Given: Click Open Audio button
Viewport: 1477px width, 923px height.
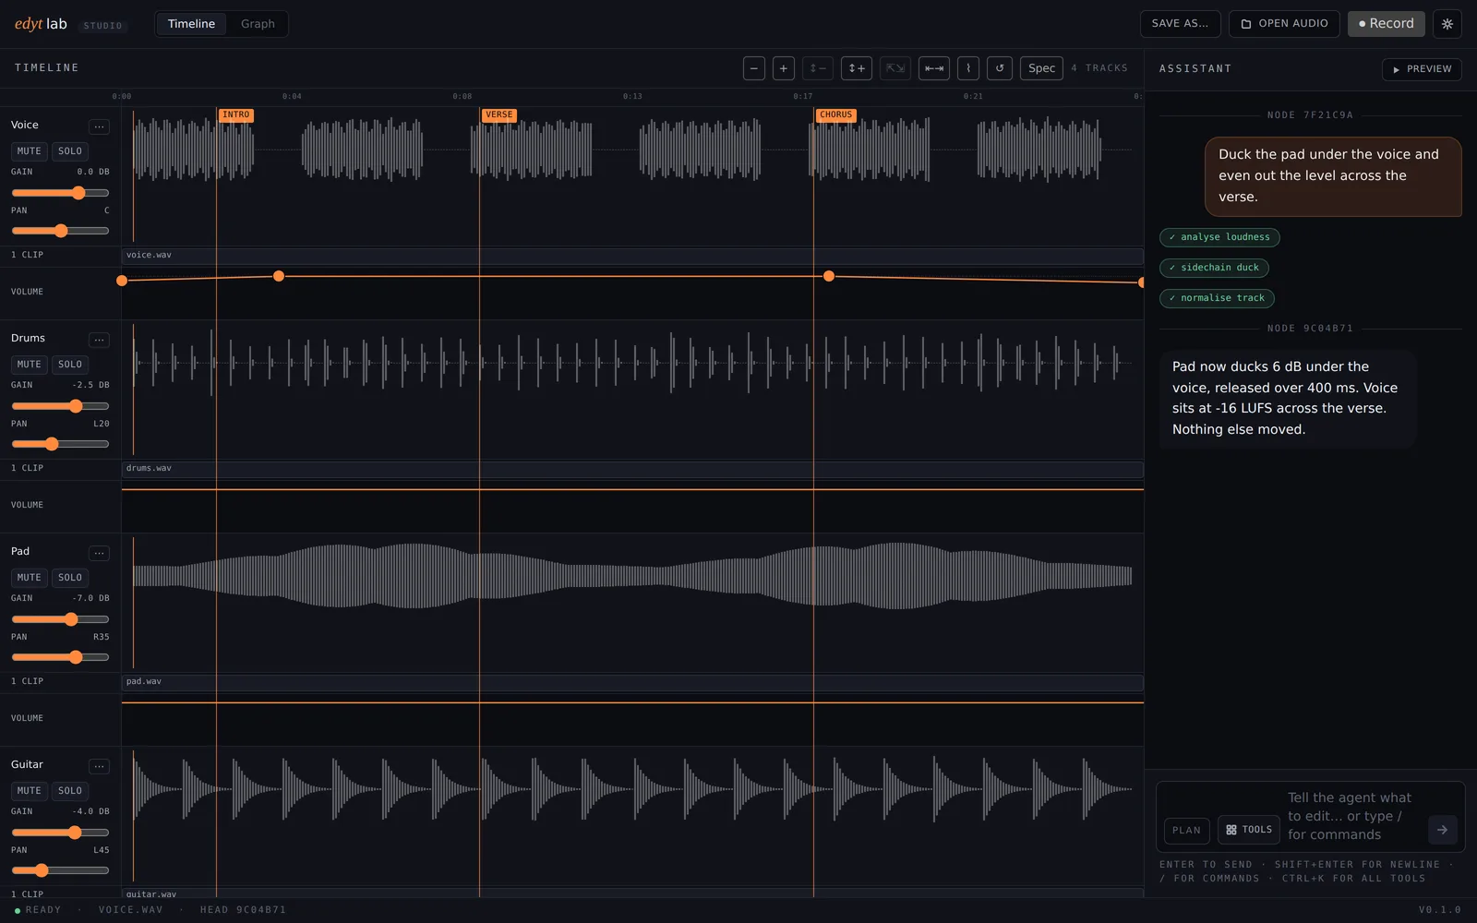Looking at the screenshot, I should (x=1284, y=24).
